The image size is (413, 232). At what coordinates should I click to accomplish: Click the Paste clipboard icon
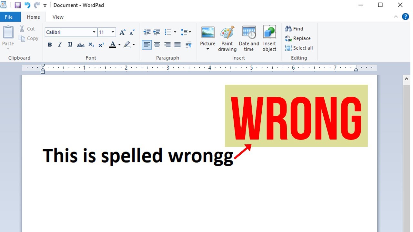pyautogui.click(x=8, y=33)
